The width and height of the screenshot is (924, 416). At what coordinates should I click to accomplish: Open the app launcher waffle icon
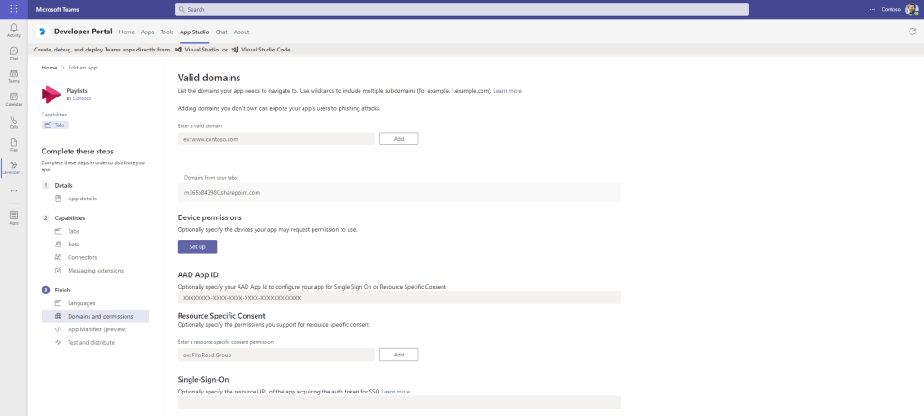click(14, 9)
